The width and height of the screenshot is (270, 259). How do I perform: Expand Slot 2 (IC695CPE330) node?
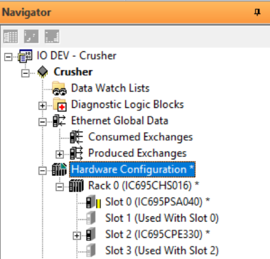(77, 235)
